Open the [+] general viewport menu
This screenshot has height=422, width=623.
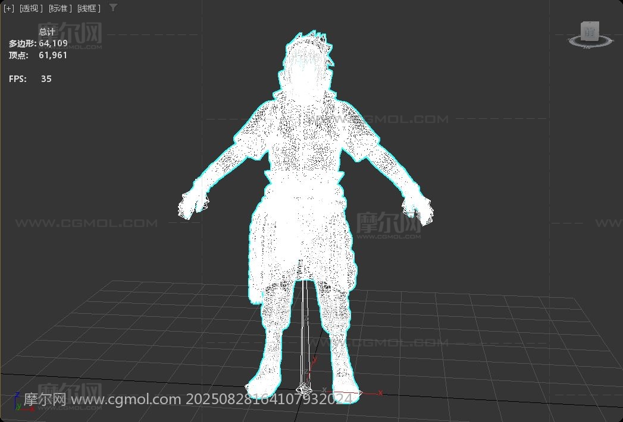pyautogui.click(x=8, y=8)
